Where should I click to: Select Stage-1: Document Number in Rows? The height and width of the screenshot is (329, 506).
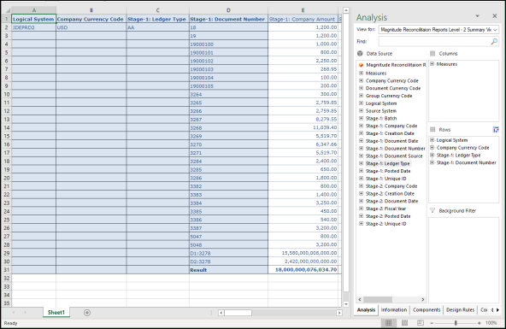pos(466,162)
